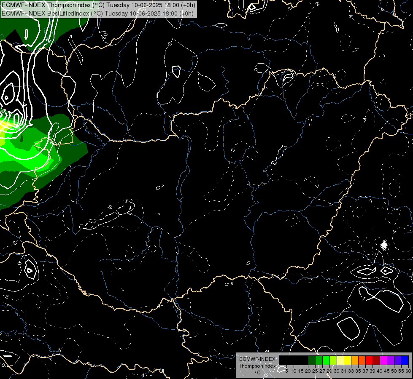Click the legend scale value '27'
Viewport: 413px width, 379px height.
[322, 371]
